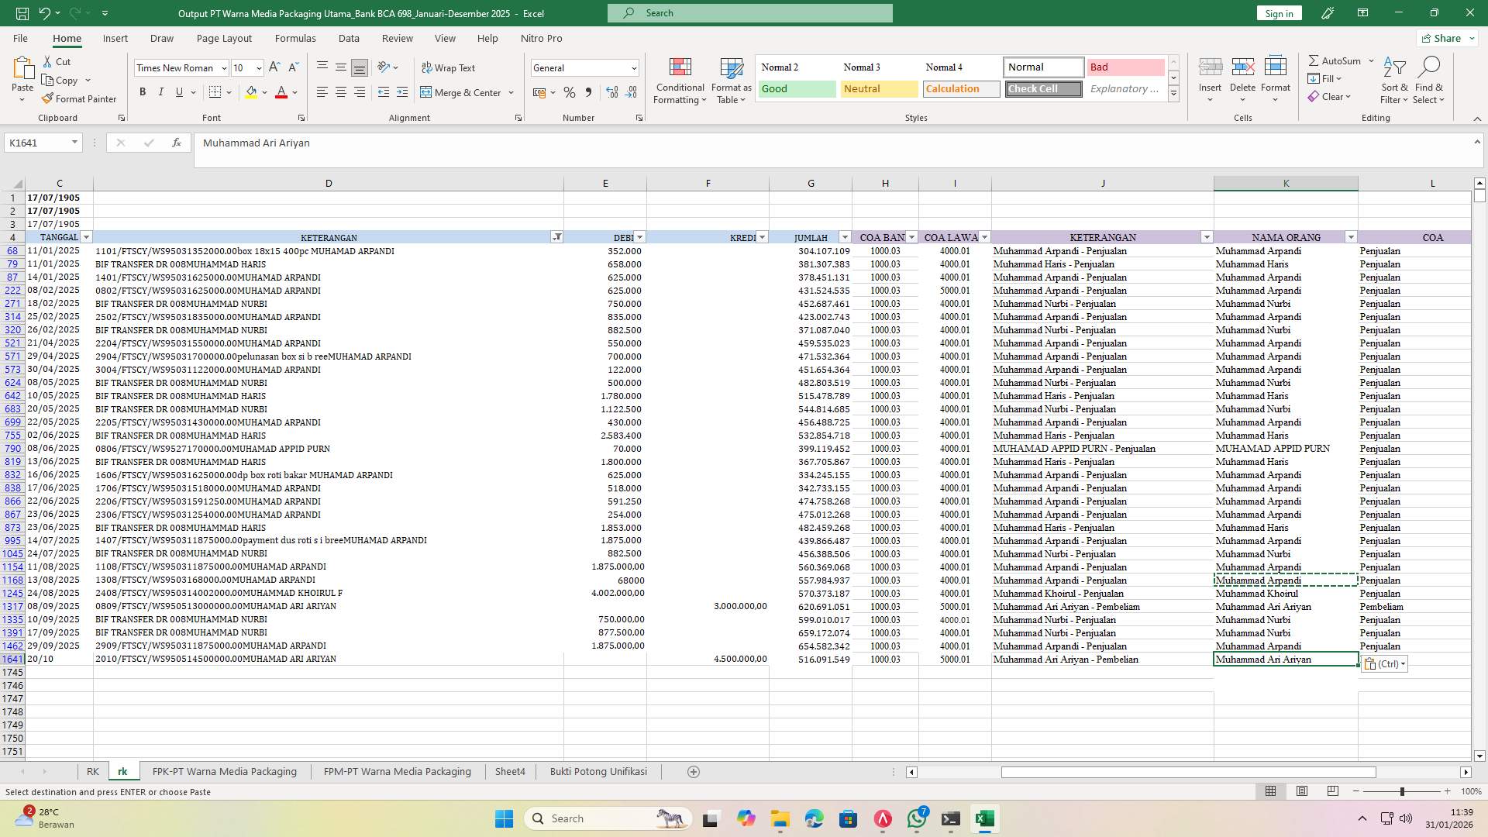Open the filter dropdown on NAMA ORANG column
1488x837 pixels.
[x=1351, y=237]
